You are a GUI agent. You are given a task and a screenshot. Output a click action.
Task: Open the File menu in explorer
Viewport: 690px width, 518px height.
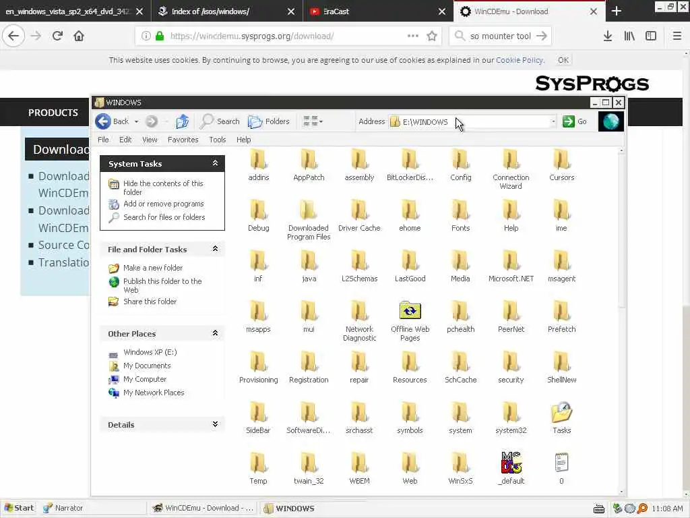(103, 140)
